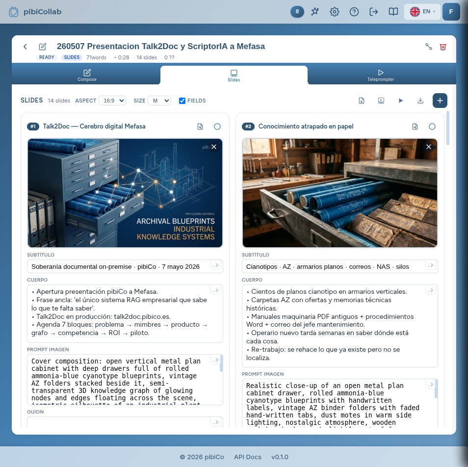This screenshot has height=467, width=468.
Task: Click the "14 slides" count in header
Action: (x=147, y=57)
